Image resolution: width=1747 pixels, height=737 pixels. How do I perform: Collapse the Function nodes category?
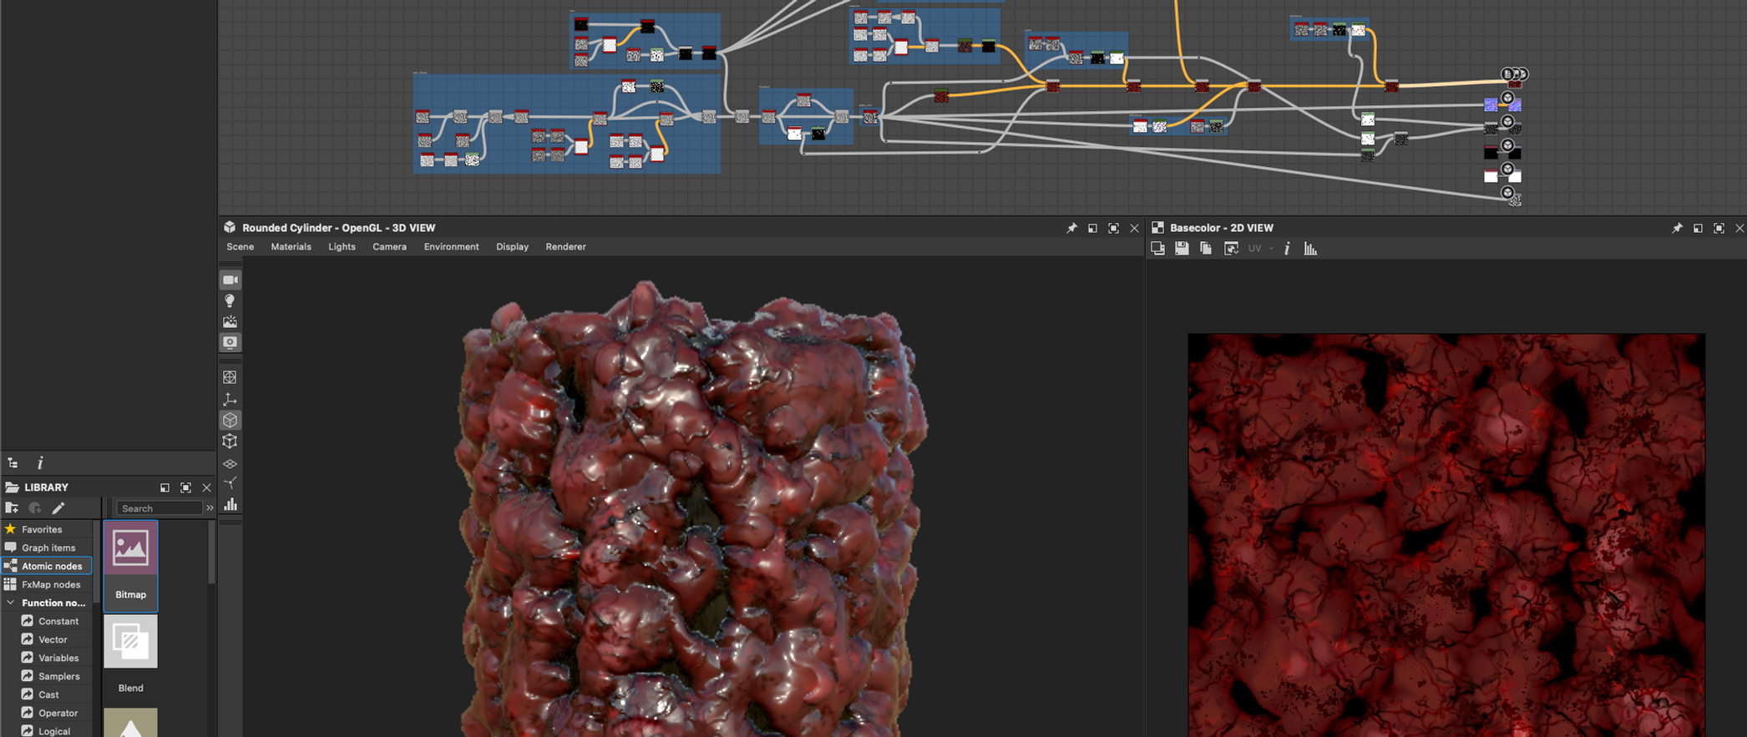[x=10, y=603]
